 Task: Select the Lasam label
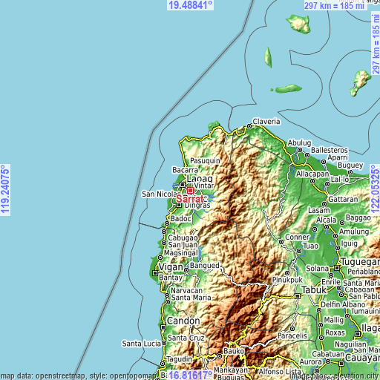point(319,211)
